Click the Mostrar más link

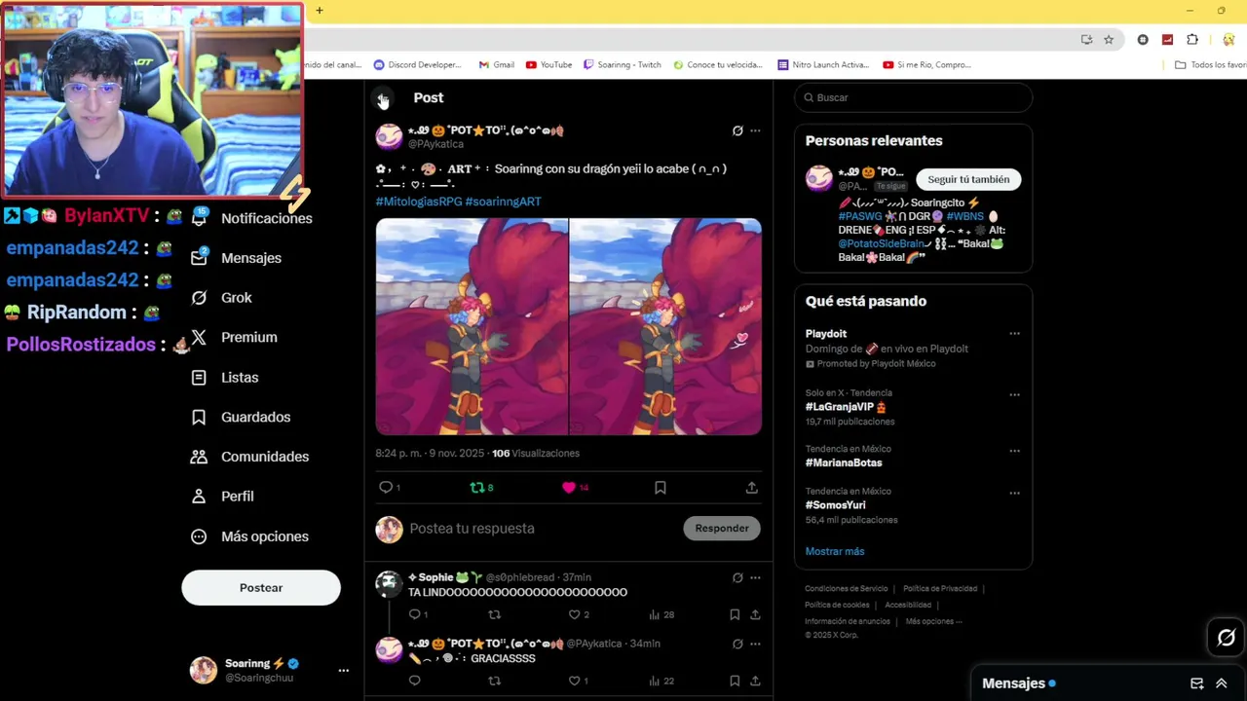pyautogui.click(x=835, y=551)
